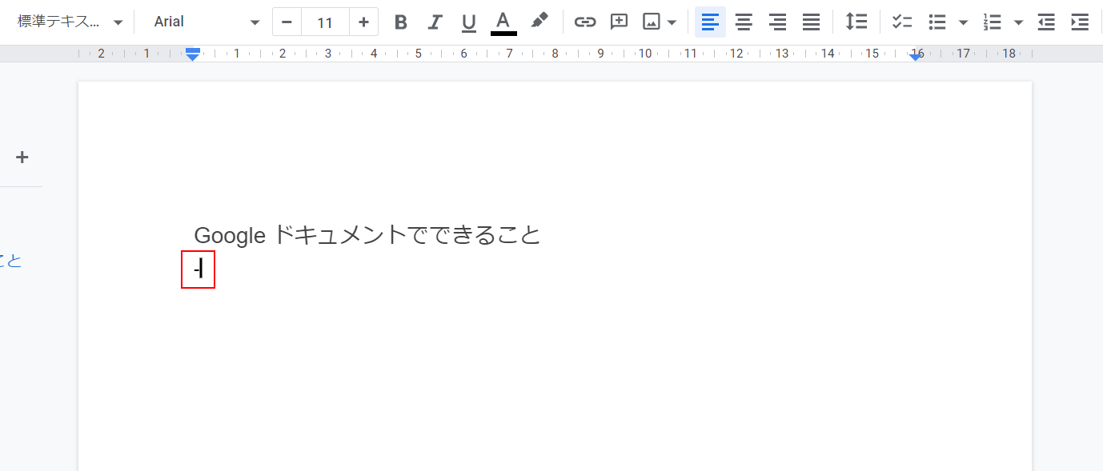Viewport: 1103px width, 471px height.
Task: Apply a bulleted list
Action: point(937,22)
